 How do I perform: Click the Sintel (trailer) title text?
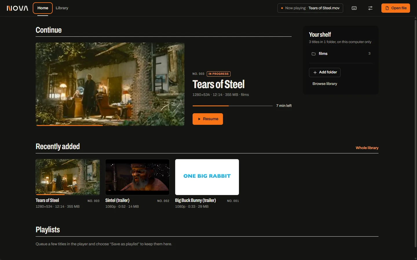[x=117, y=200]
